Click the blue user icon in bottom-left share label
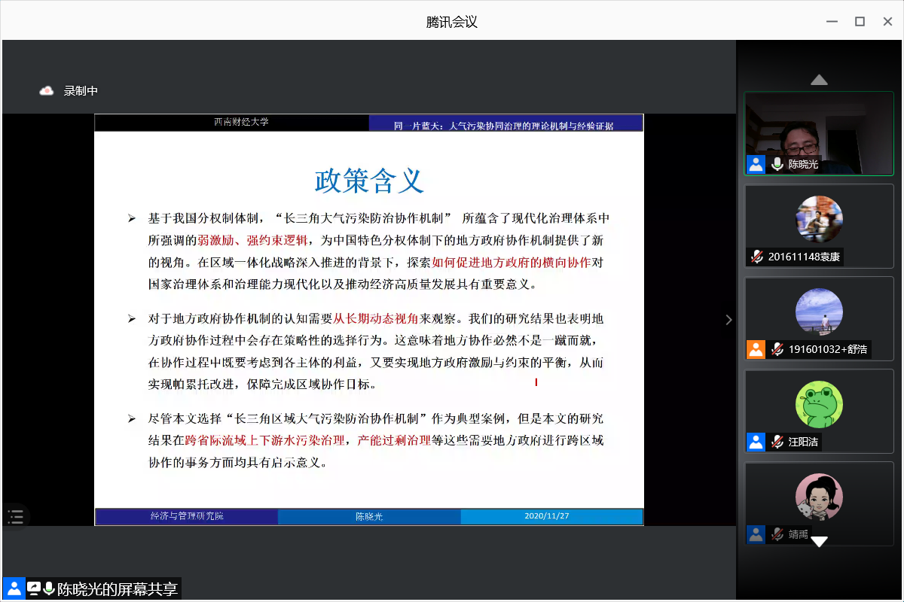This screenshot has height=602, width=904. pyautogui.click(x=14, y=588)
